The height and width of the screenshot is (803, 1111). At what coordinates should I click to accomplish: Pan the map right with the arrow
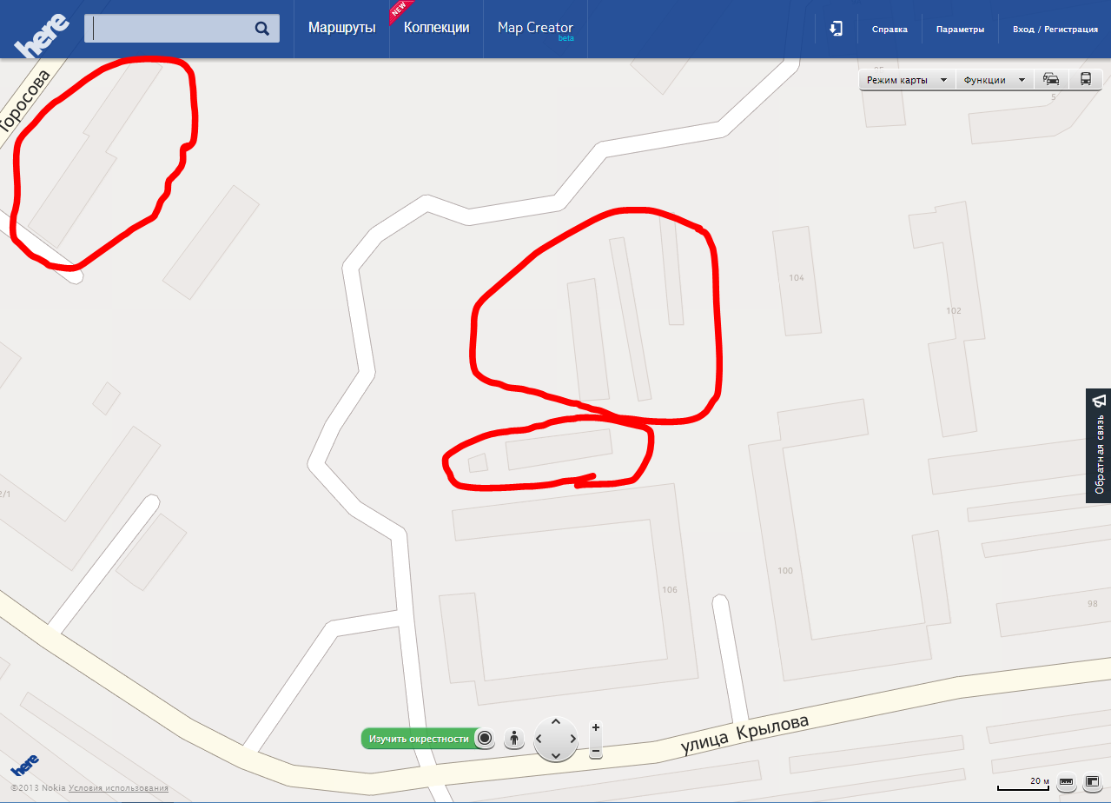pyautogui.click(x=572, y=740)
